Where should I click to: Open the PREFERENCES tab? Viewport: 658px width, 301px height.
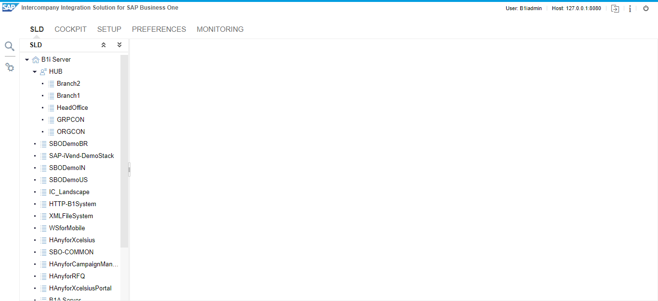coord(159,29)
